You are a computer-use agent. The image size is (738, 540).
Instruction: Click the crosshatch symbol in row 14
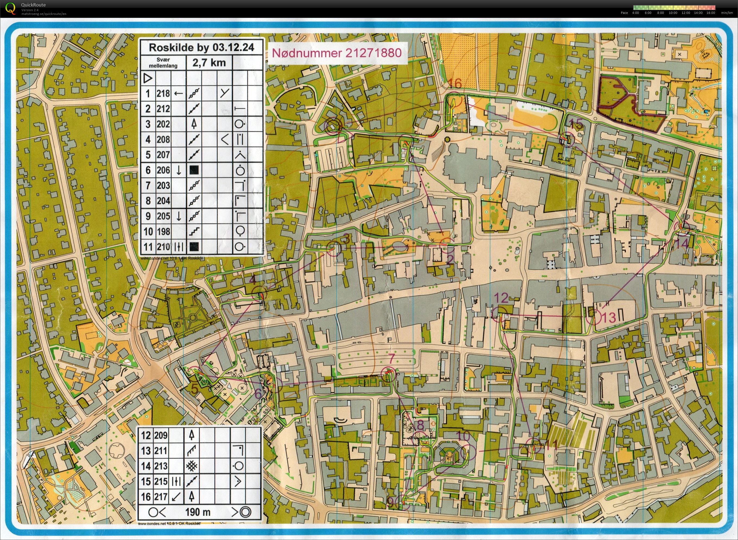point(192,466)
